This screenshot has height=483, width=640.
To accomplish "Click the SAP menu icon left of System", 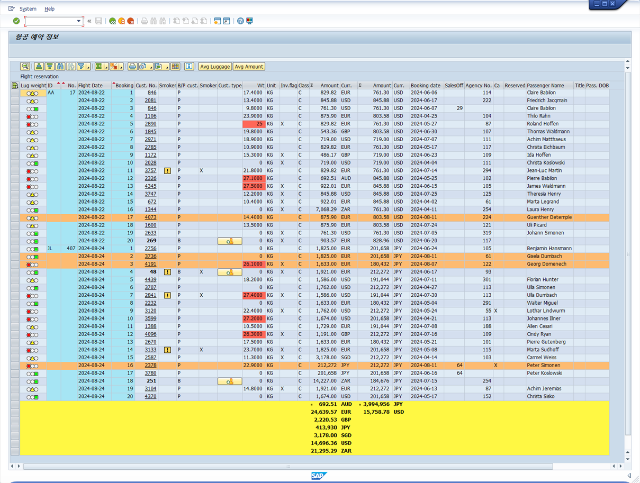I will click(x=12, y=8).
